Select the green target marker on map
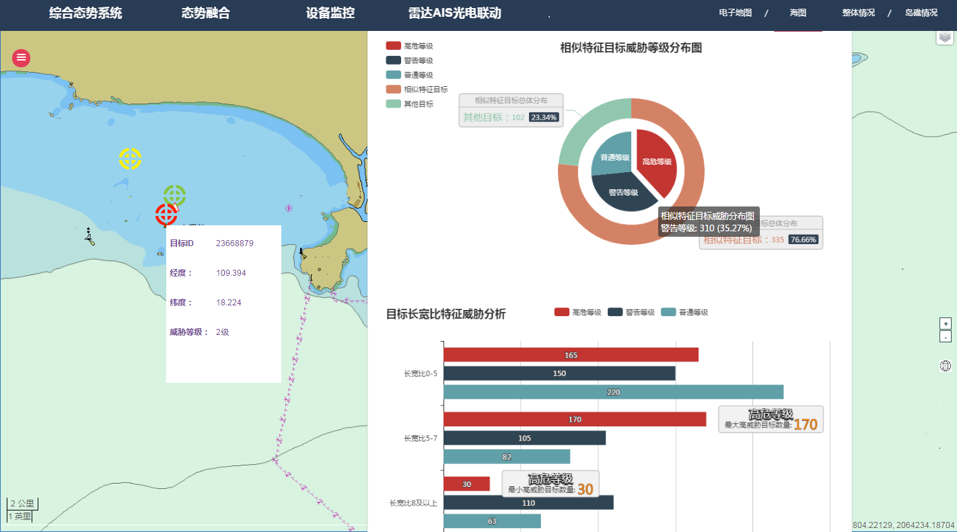The height and width of the screenshot is (532, 957). 174,196
